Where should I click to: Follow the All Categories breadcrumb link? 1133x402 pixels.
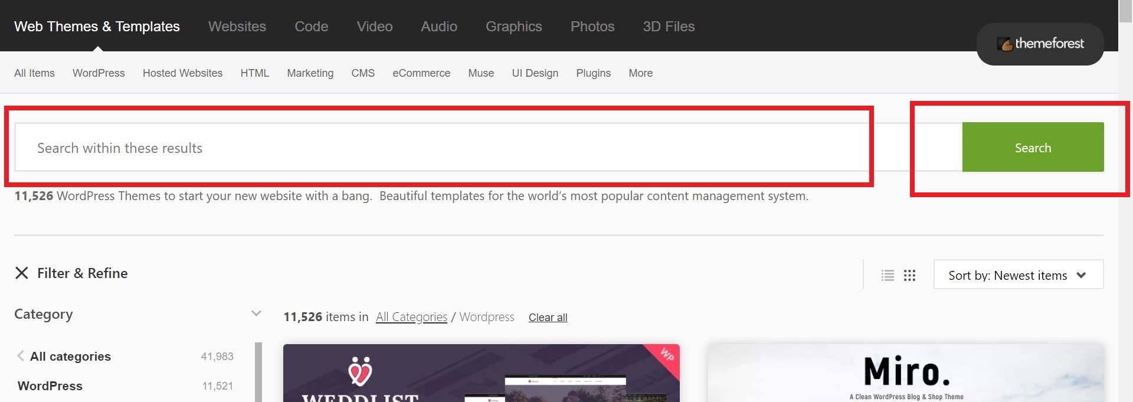click(x=411, y=317)
